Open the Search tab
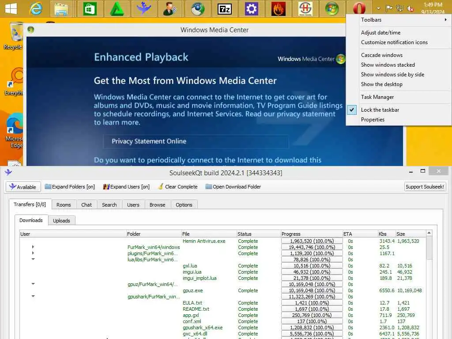The height and width of the screenshot is (339, 452). click(109, 205)
